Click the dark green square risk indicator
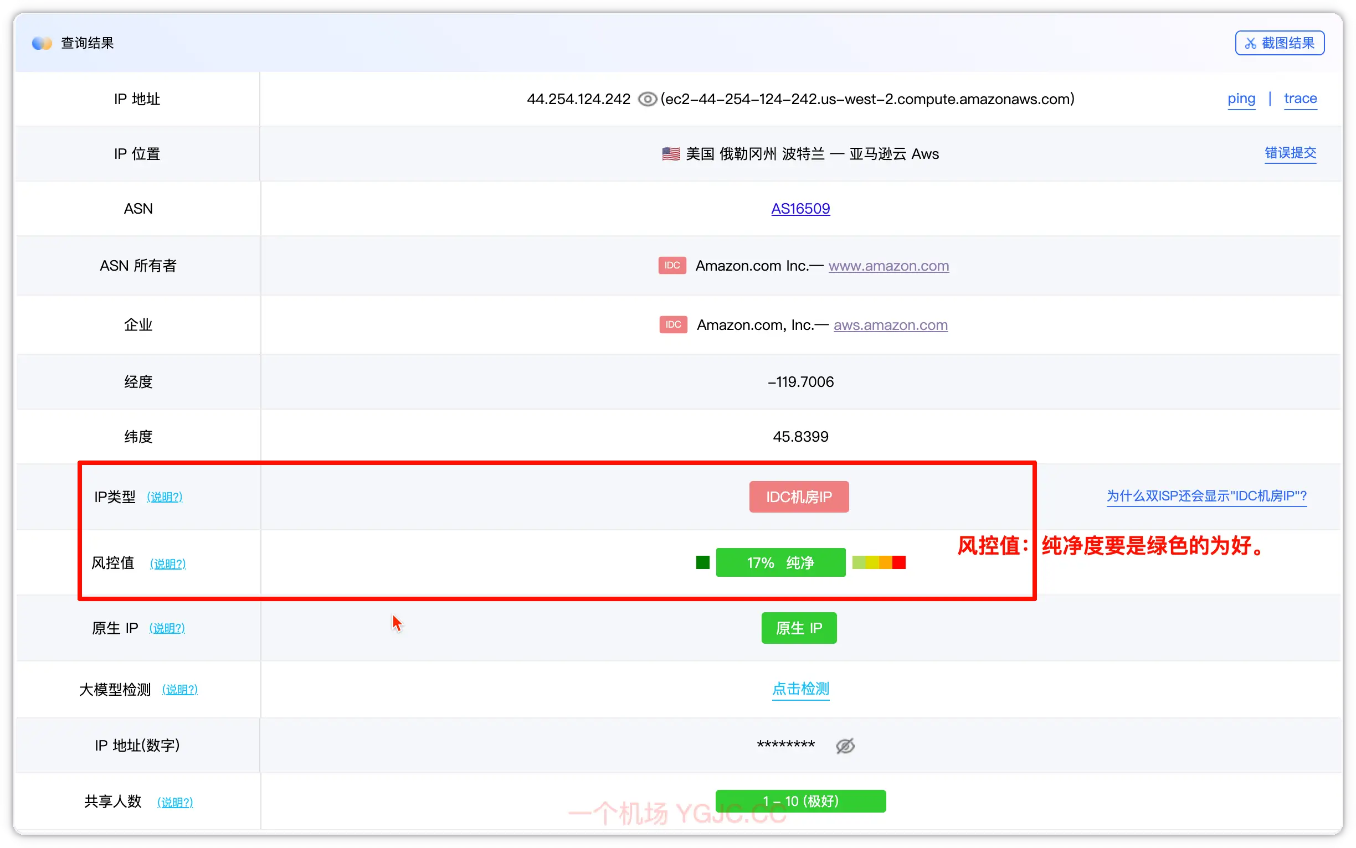This screenshot has height=848, width=1356. [x=702, y=562]
